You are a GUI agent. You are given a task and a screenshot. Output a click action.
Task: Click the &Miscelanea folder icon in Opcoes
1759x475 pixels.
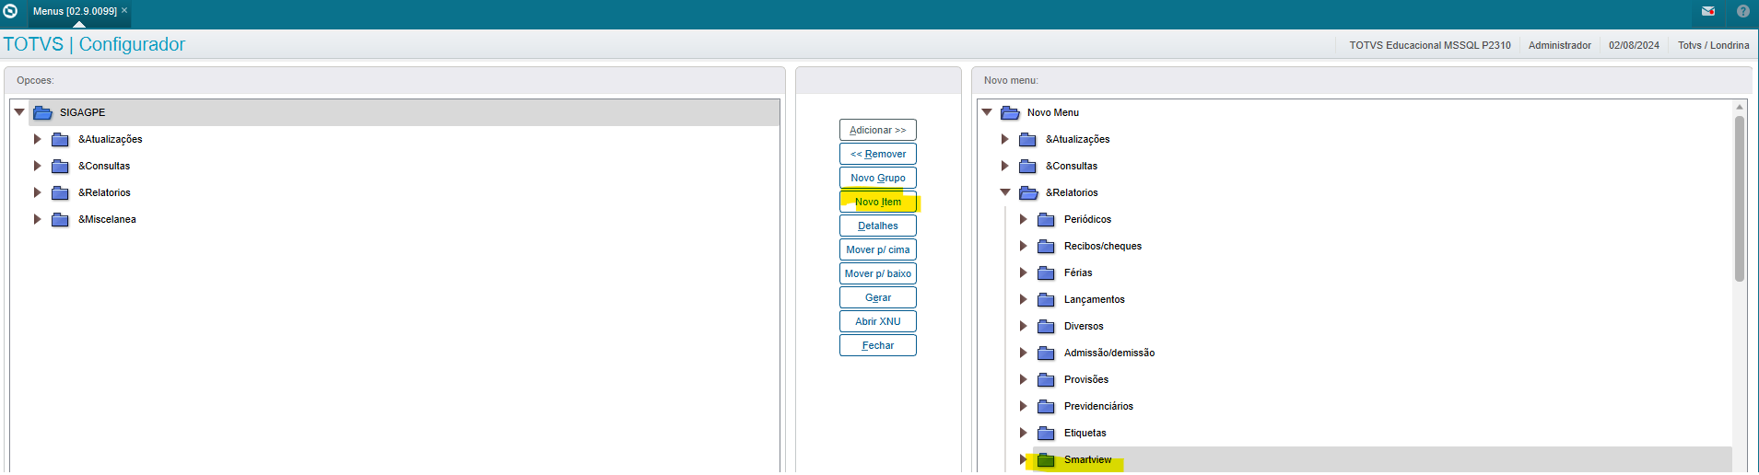[61, 219]
